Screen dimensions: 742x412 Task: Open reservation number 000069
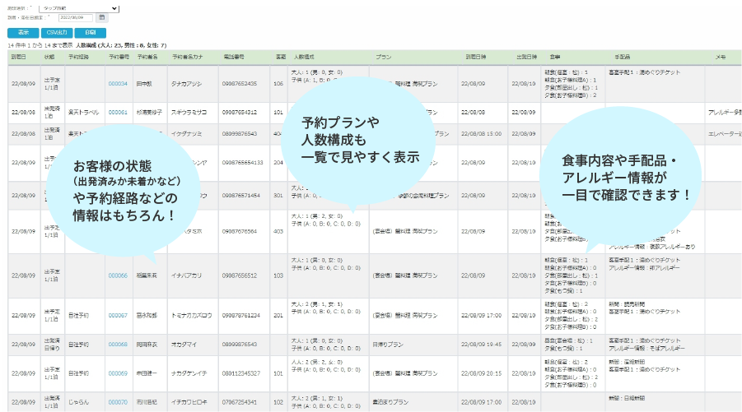[x=118, y=373]
